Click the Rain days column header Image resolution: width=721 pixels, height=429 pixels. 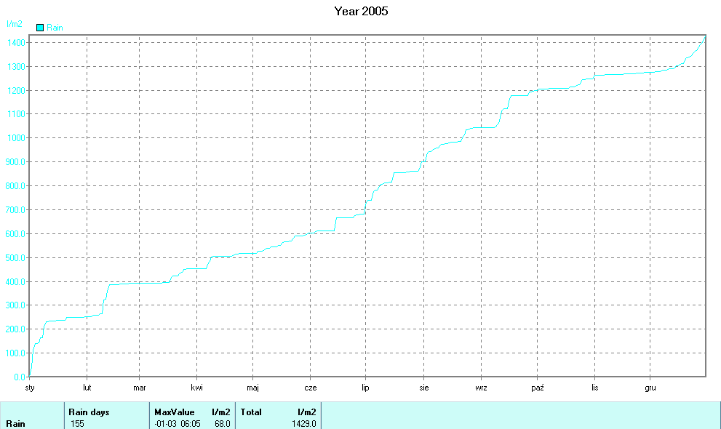pyautogui.click(x=89, y=412)
